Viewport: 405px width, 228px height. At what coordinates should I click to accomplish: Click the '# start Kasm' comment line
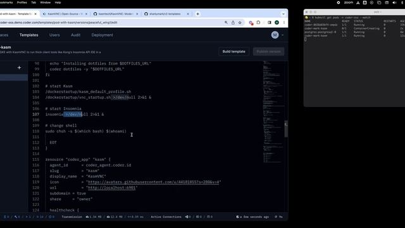[x=59, y=86]
